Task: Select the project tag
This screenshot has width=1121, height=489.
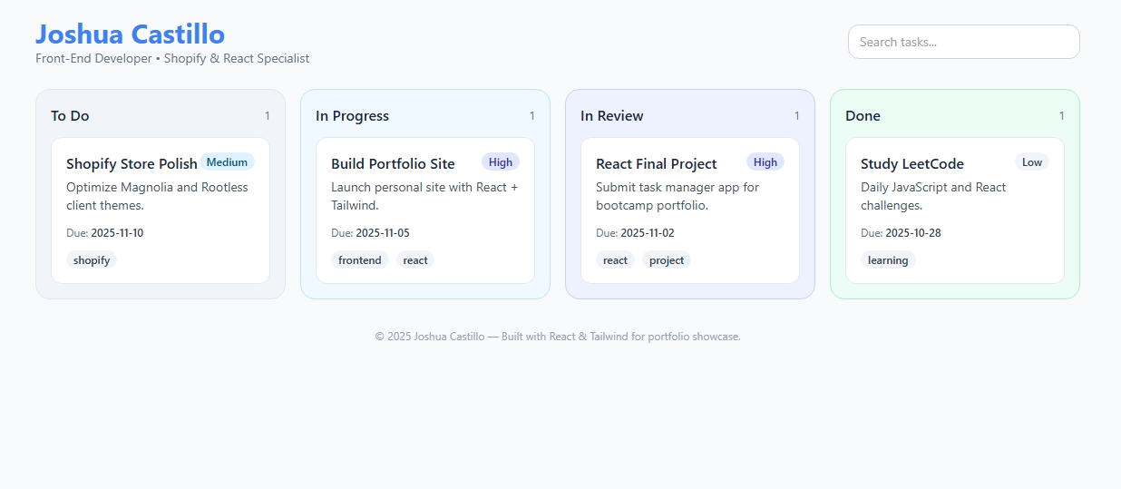Action: pos(667,260)
